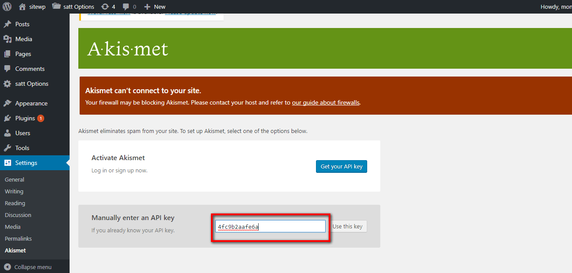
Task: Collapse the admin sidebar menu
Action: click(x=28, y=267)
